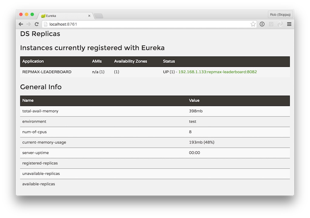Screen dimensions: 310x218
Task: Click the browser back arrow
Action: coord(21,24)
